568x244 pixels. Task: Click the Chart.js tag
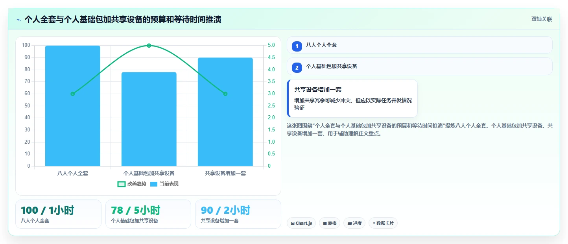[x=301, y=223]
